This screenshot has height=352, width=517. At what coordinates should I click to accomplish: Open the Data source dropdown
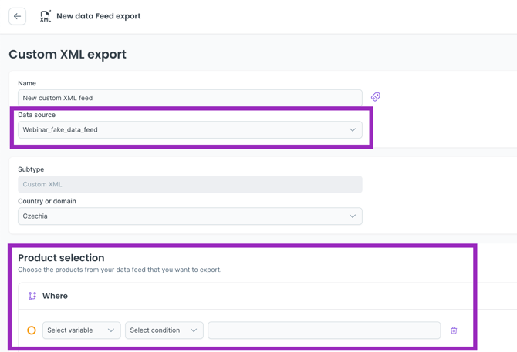pyautogui.click(x=190, y=130)
